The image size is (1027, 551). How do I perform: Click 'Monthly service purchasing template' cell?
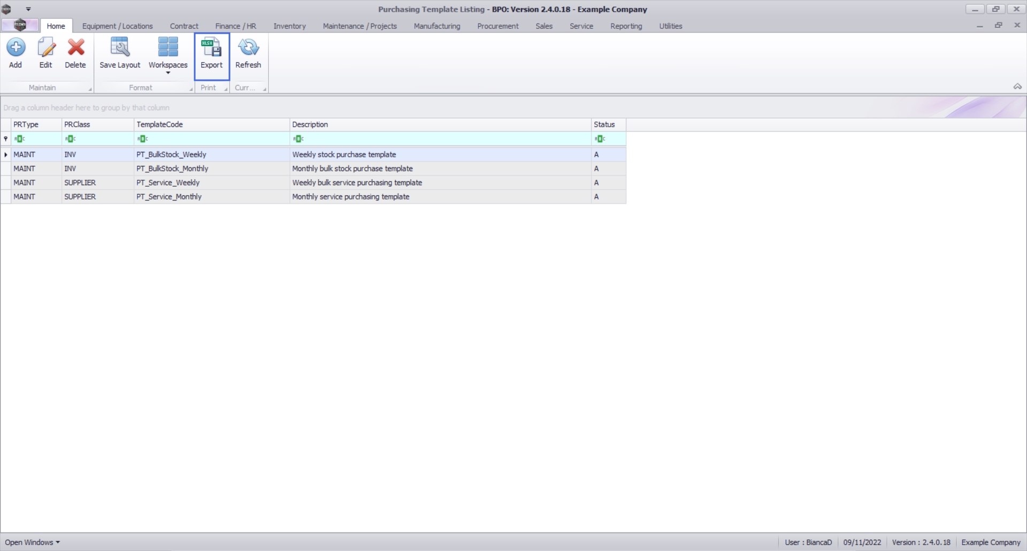(x=440, y=197)
